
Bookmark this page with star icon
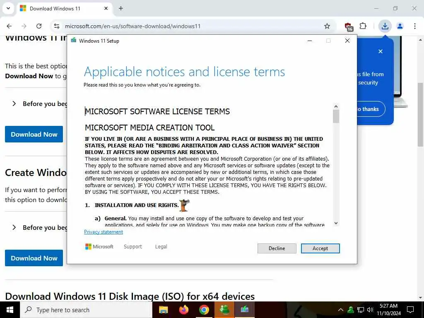click(327, 26)
